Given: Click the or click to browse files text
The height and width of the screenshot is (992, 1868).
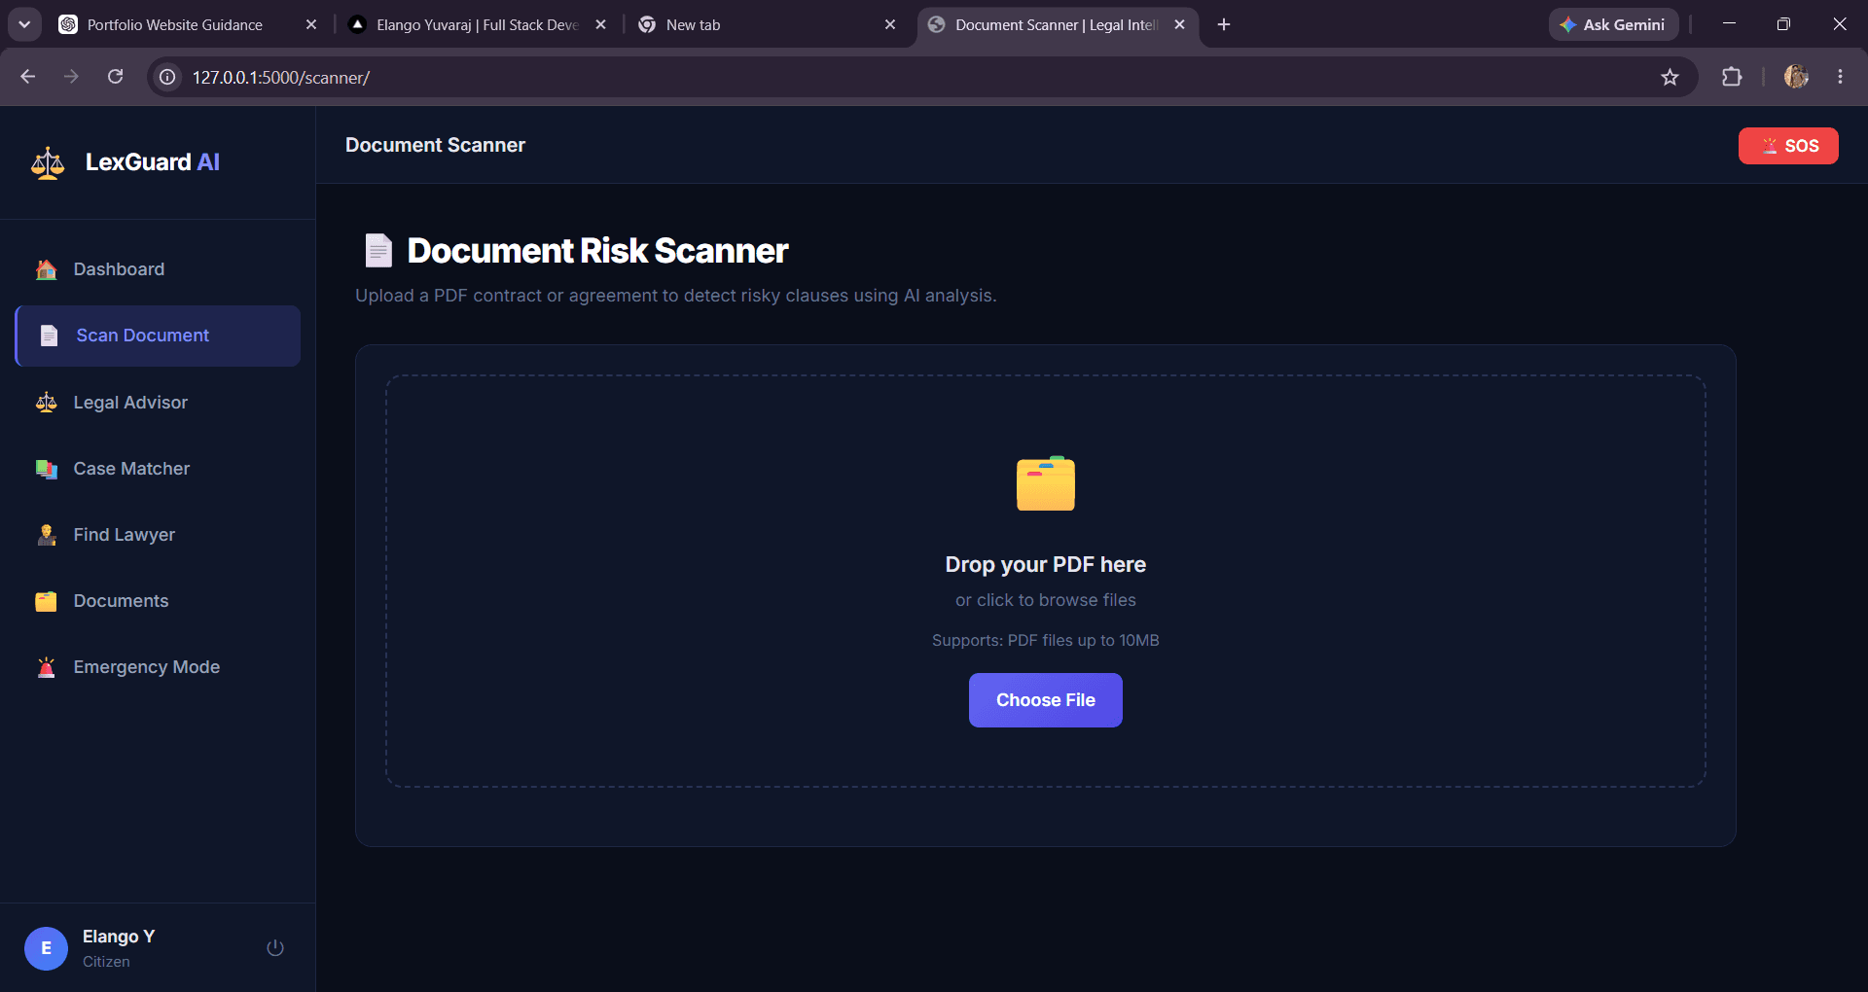Looking at the screenshot, I should pos(1046,600).
